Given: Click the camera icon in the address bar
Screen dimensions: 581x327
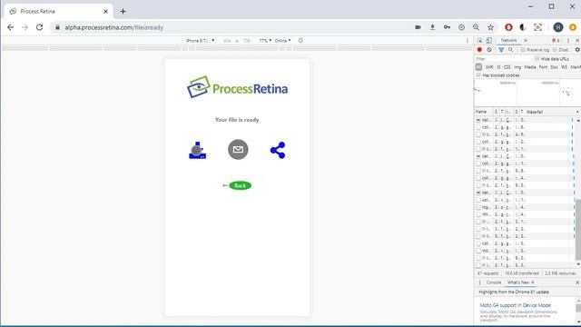Looking at the screenshot, I should point(418,27).
